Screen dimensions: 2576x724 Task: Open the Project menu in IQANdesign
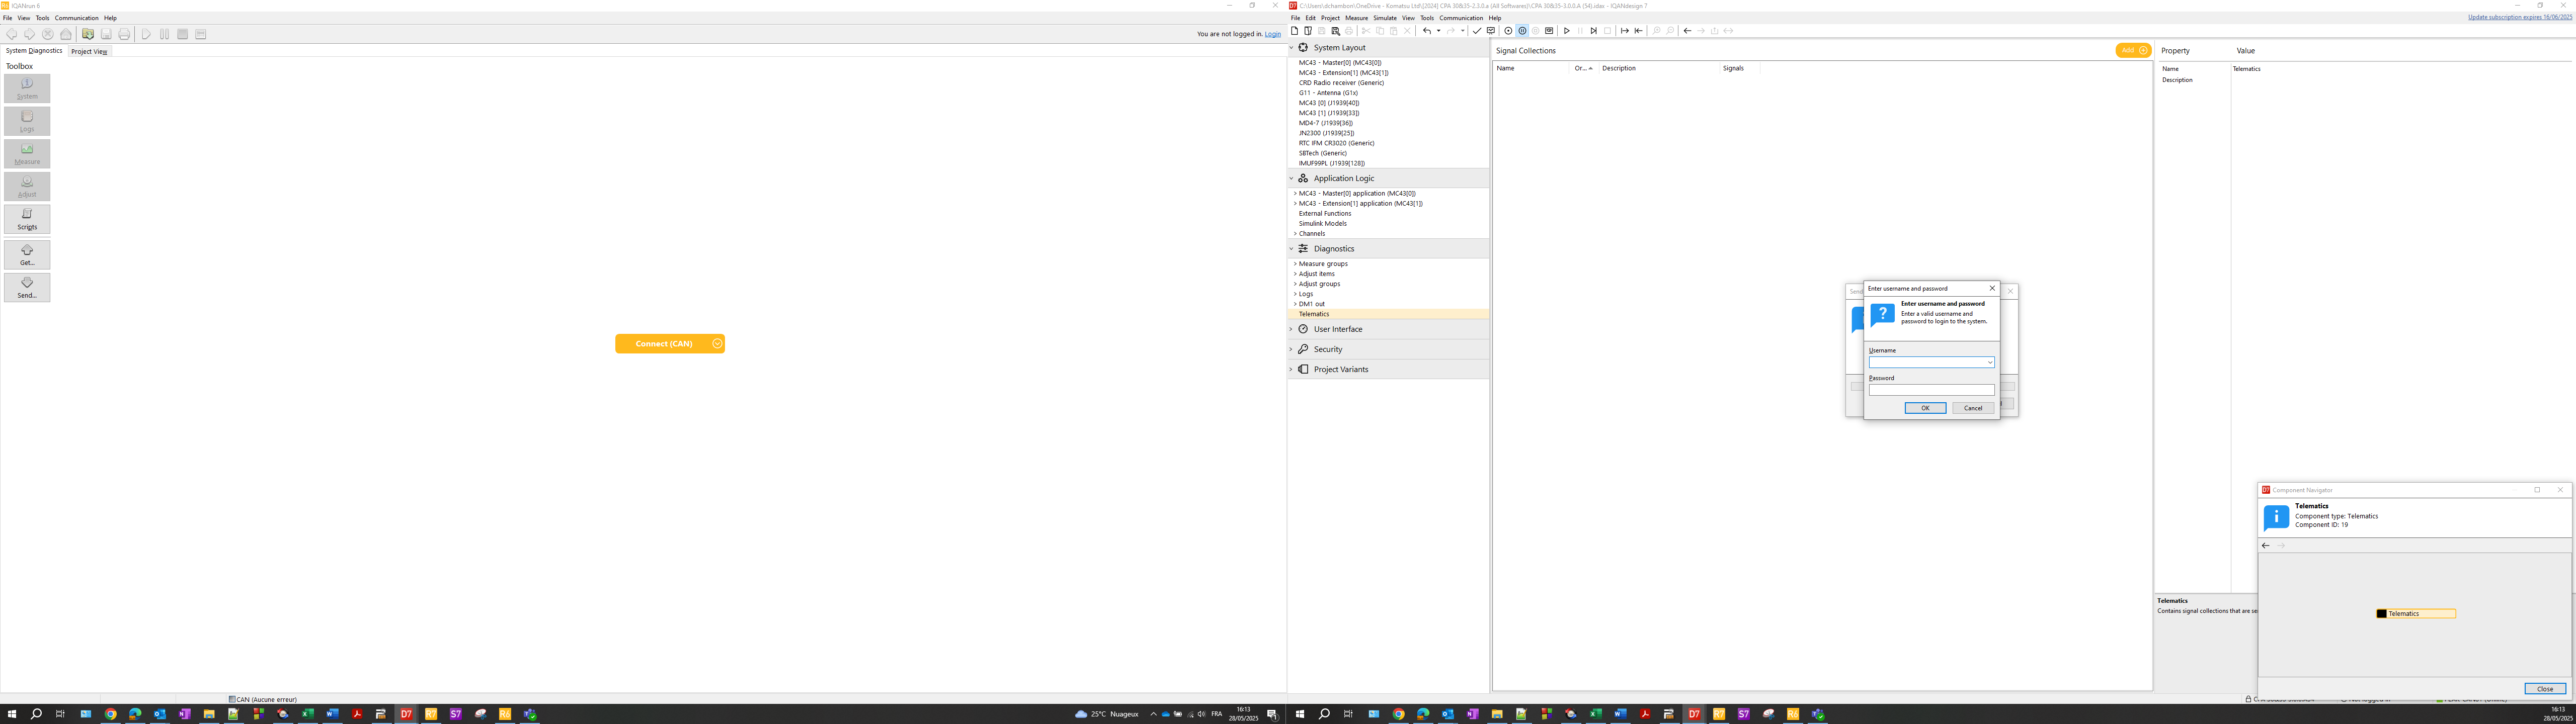pos(1330,18)
